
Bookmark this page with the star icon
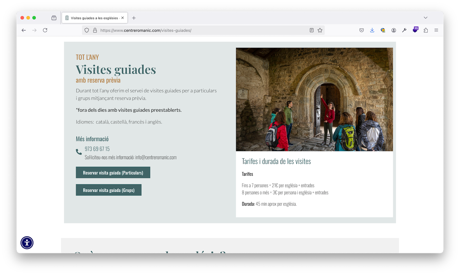click(320, 30)
